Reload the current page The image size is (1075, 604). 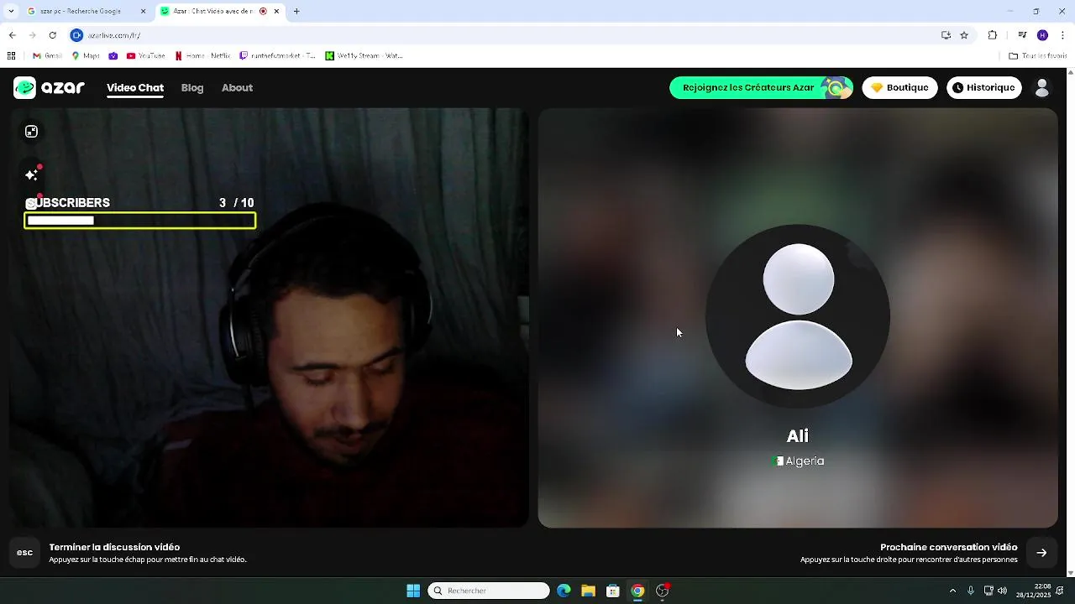click(x=52, y=35)
